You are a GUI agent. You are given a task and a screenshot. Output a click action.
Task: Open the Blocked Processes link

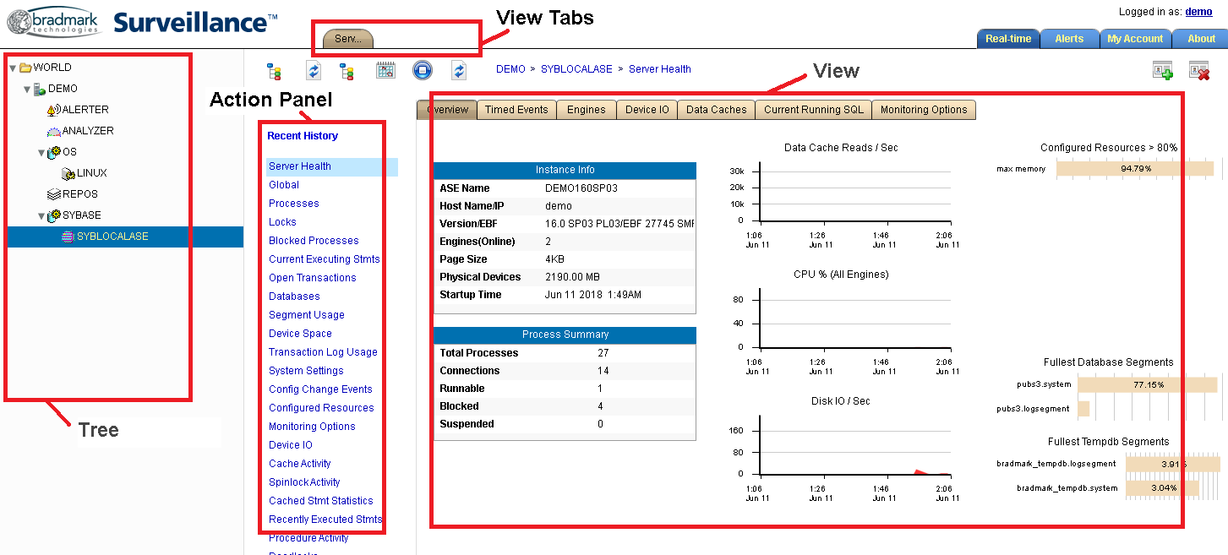tap(314, 241)
